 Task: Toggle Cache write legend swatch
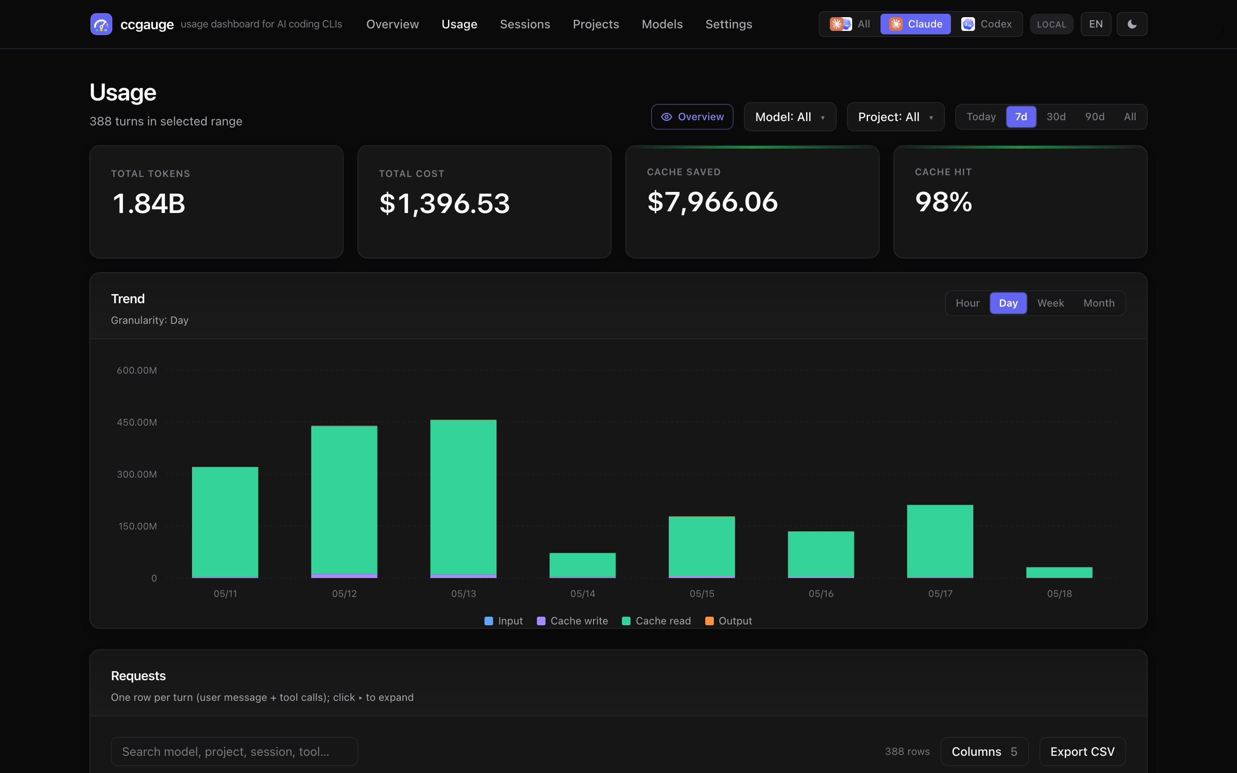(x=541, y=621)
